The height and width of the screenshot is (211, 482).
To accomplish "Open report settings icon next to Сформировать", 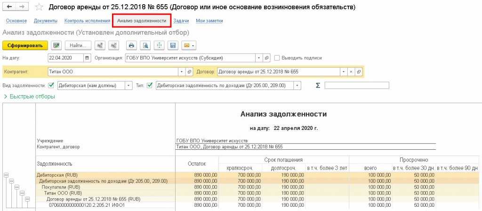I will pyautogui.click(x=56, y=46).
